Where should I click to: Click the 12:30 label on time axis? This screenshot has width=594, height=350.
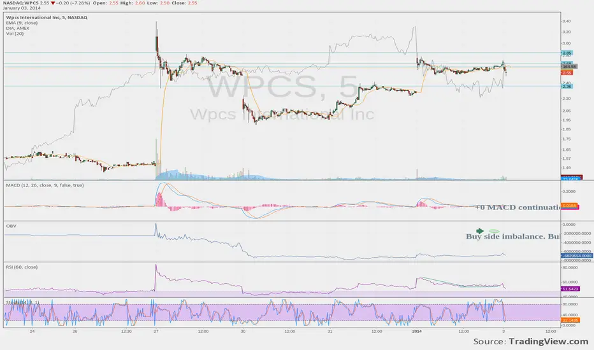[126, 331]
